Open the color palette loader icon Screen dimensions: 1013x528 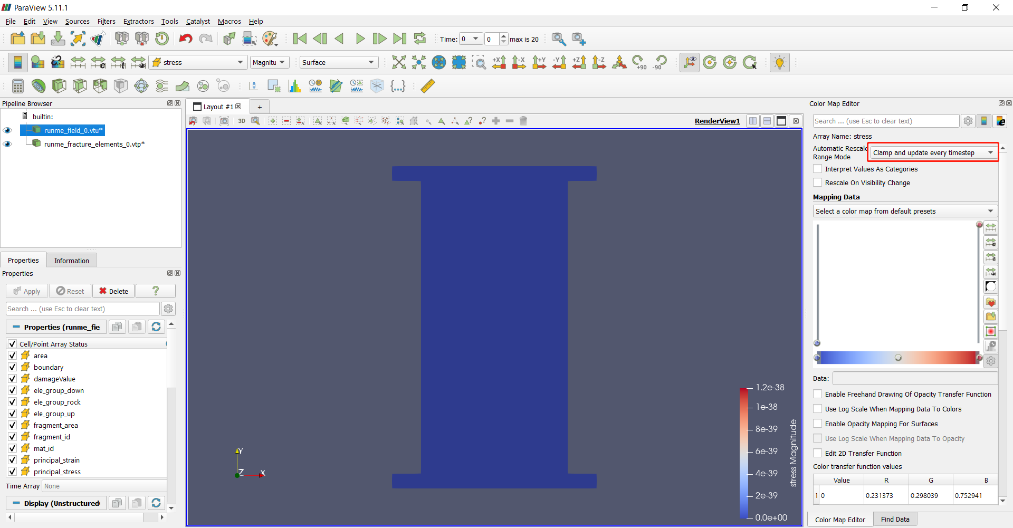coord(270,39)
